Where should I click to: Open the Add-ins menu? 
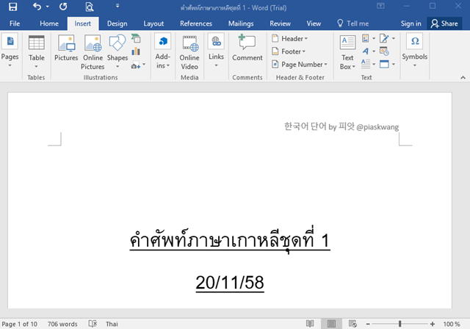pos(163,51)
